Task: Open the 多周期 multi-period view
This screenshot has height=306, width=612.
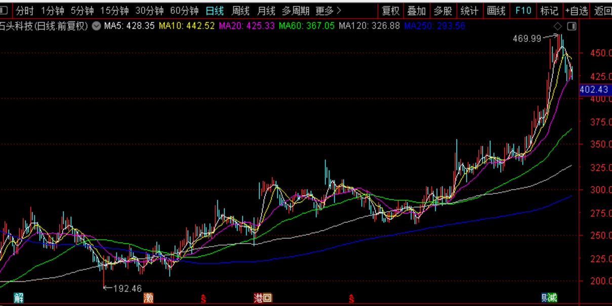Action: [x=296, y=11]
